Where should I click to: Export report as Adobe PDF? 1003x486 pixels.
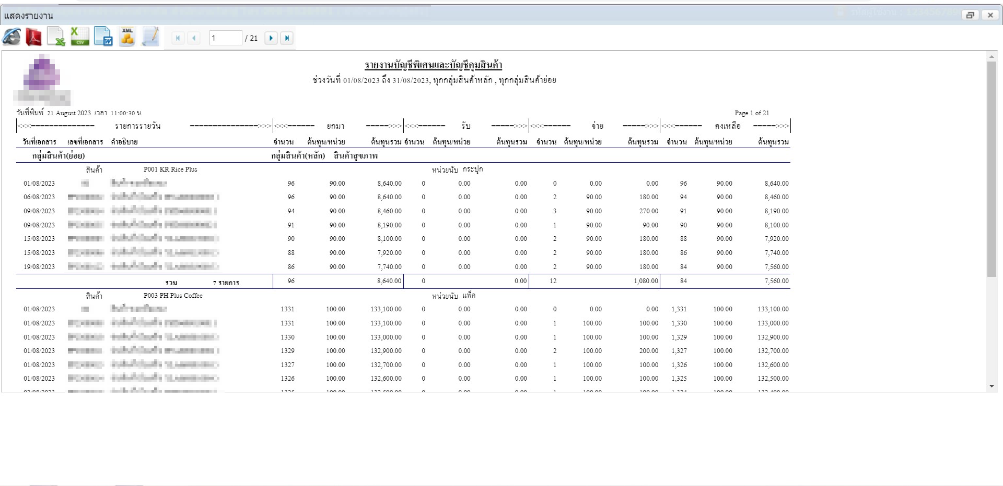point(34,37)
